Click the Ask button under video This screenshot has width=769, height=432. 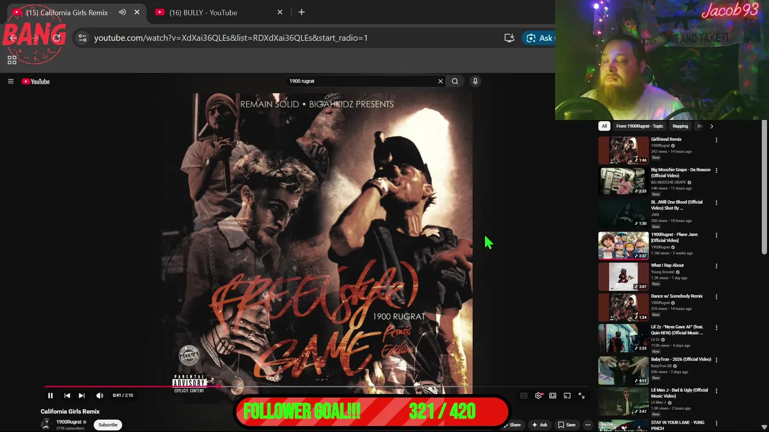[540, 425]
